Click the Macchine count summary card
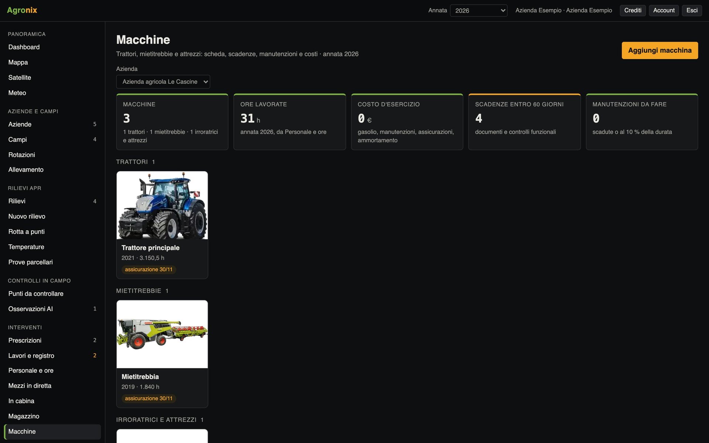 [172, 122]
